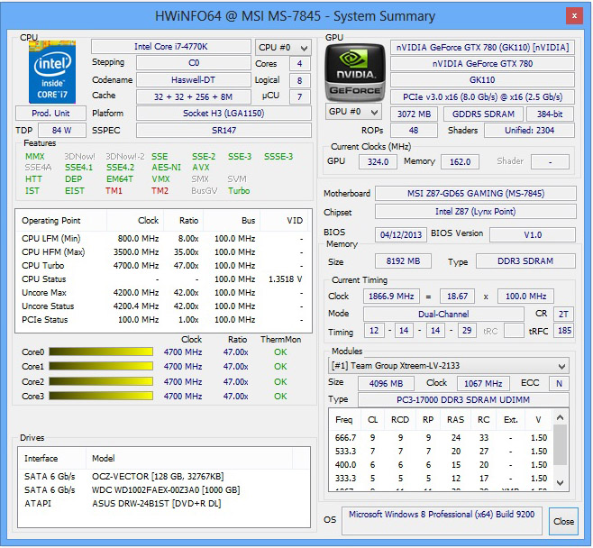593x548 pixels.
Task: Click the Core0 usage bar
Action: point(101,352)
